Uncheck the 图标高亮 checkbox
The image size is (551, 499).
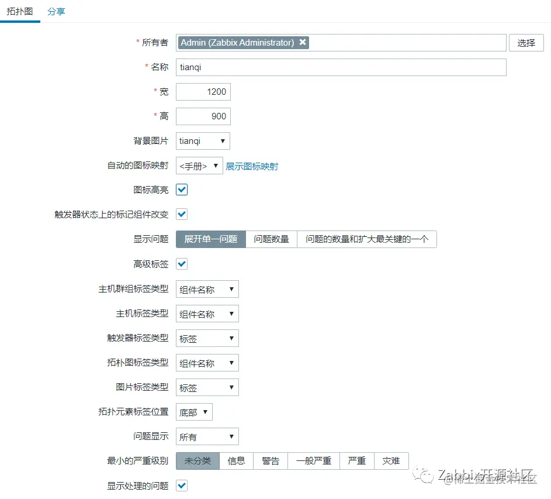click(181, 190)
